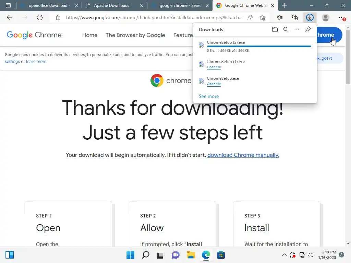This screenshot has width=351, height=263.
Task: Open the Collections icon
Action: (295, 17)
